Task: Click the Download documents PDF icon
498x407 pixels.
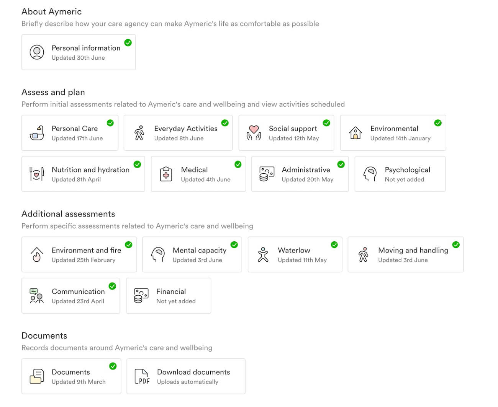Action: [x=142, y=376]
